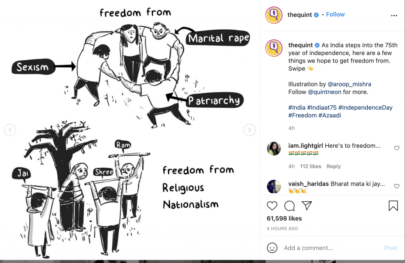Image resolution: width=405 pixels, height=263 pixels.
Task: Like the post with the heart icon
Action: point(272,206)
